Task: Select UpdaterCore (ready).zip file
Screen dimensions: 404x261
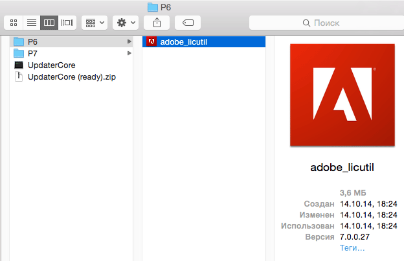Action: (x=71, y=77)
